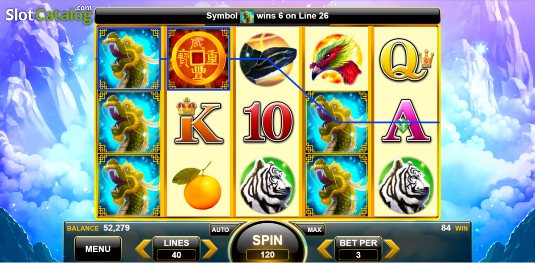Increase the bet per line
Screen dimensions: 535x263
391,249
